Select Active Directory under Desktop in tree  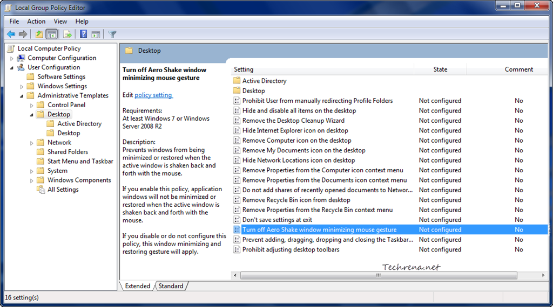[x=79, y=124]
